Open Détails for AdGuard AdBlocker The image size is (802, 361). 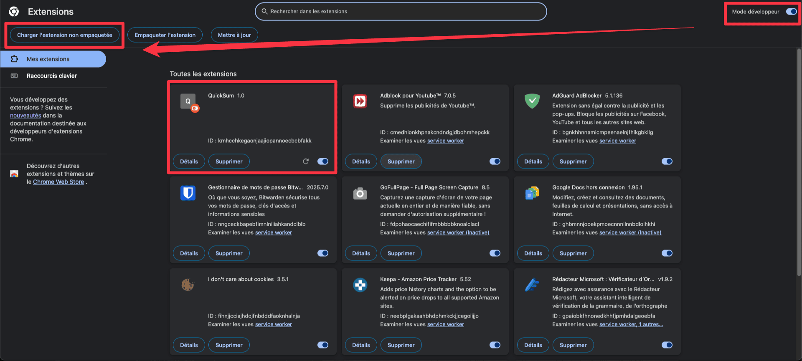[533, 162]
